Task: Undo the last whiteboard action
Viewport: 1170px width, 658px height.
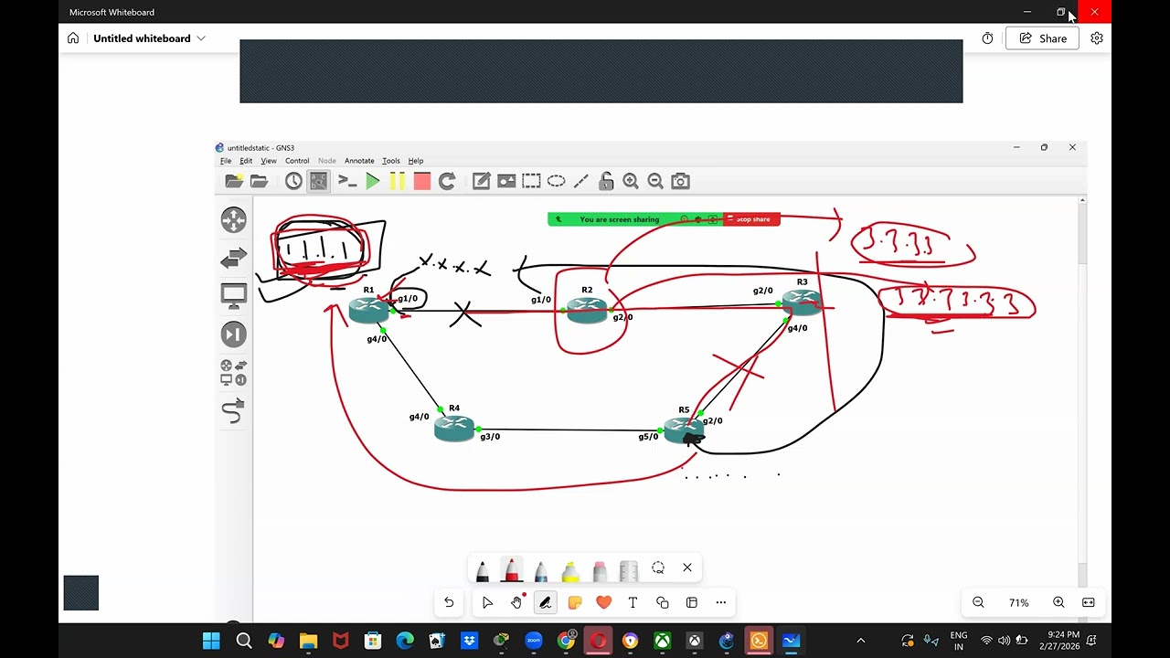Action: click(x=449, y=602)
